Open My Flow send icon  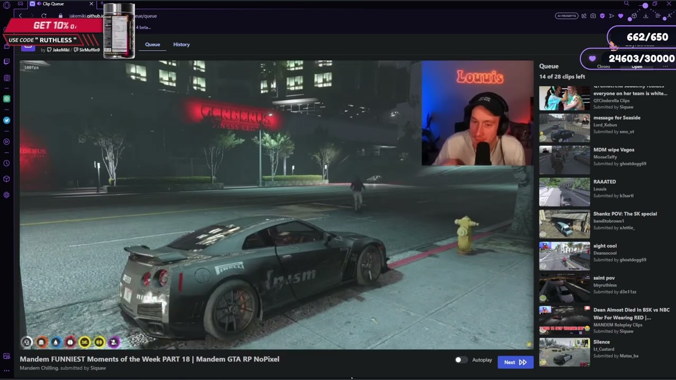point(612,16)
